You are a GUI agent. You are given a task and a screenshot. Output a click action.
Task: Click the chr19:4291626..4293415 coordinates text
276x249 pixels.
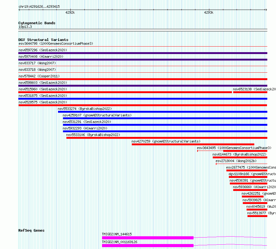39,7
